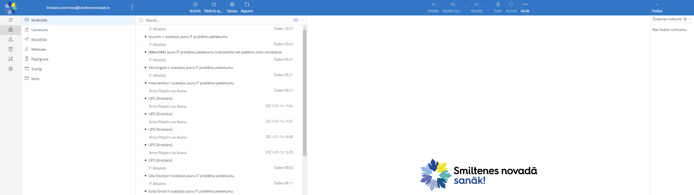This screenshot has width=694, height=195.
Task: Open the dropdown arrow next to Pārsūtīt
Action: click(x=485, y=7)
